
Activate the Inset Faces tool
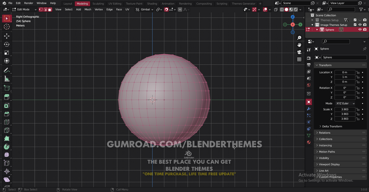coord(7,106)
